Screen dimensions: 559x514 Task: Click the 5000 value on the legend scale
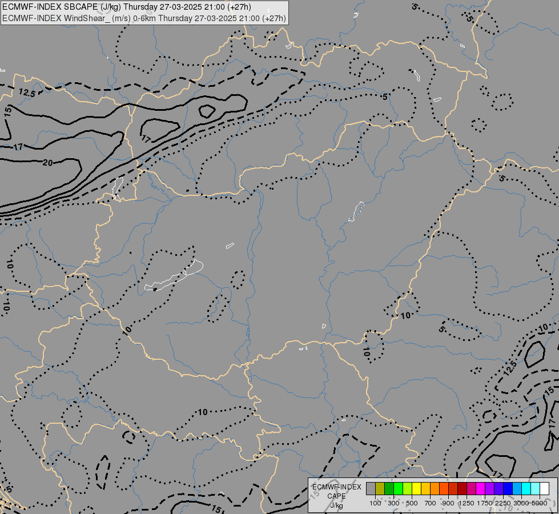tap(540, 503)
